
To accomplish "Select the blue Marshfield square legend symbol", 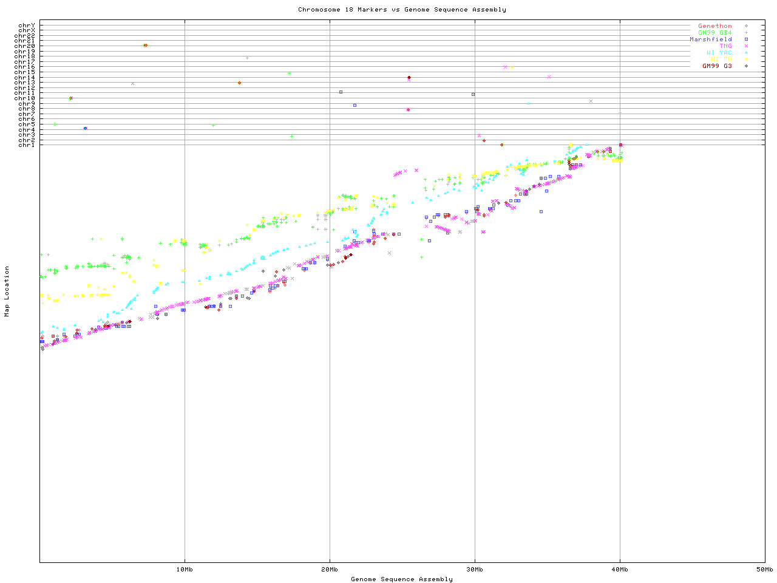I will coord(746,39).
